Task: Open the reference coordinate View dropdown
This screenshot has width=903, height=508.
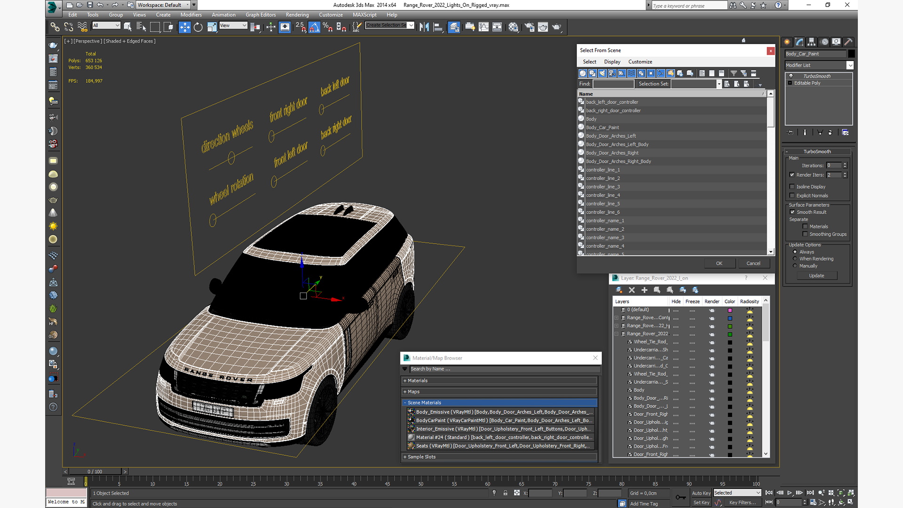Action: coord(233,25)
